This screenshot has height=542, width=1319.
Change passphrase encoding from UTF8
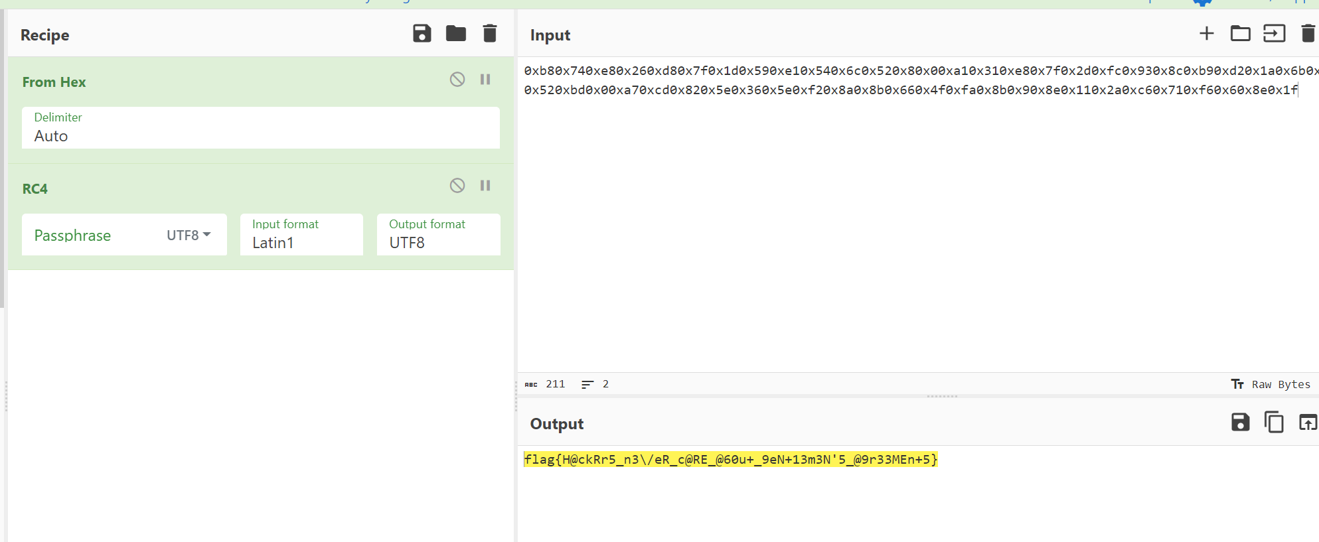pyautogui.click(x=189, y=236)
